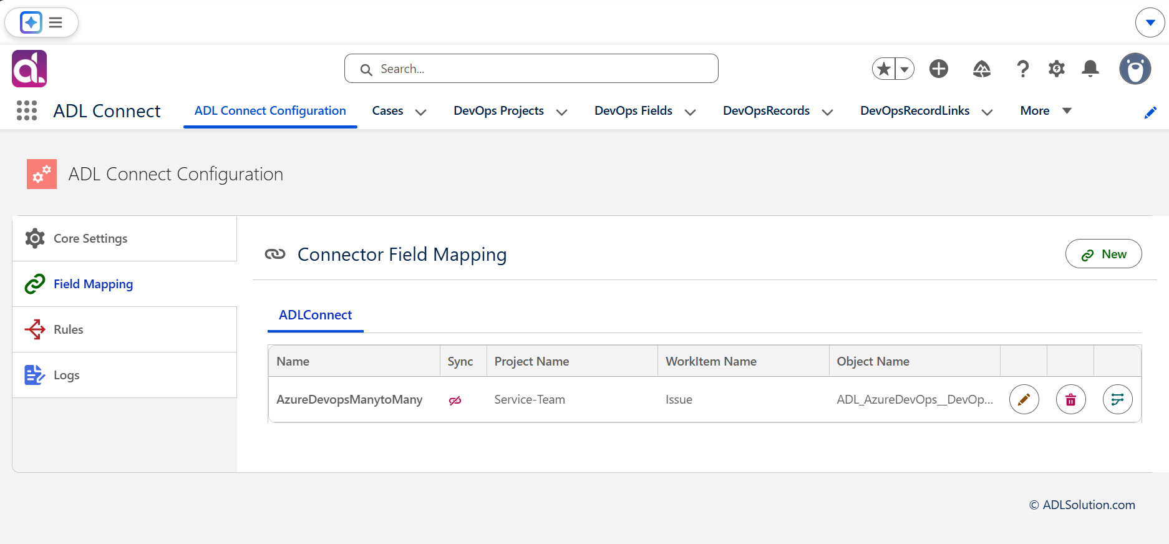
Task: Open the help question mark icon
Action: coord(1022,69)
